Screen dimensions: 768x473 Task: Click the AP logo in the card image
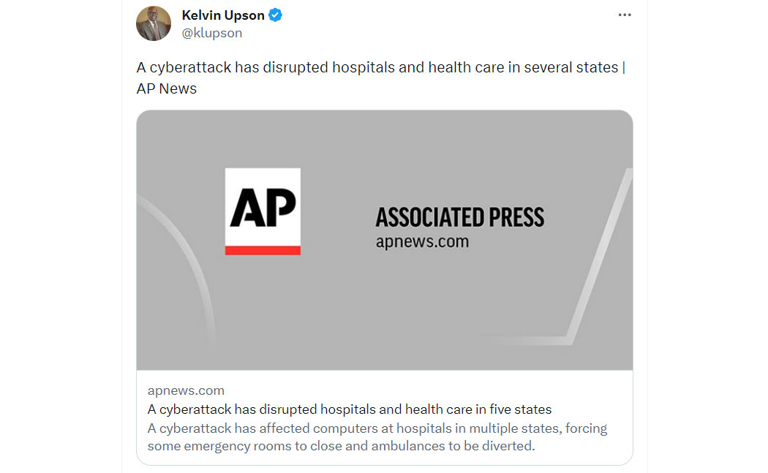click(x=263, y=211)
